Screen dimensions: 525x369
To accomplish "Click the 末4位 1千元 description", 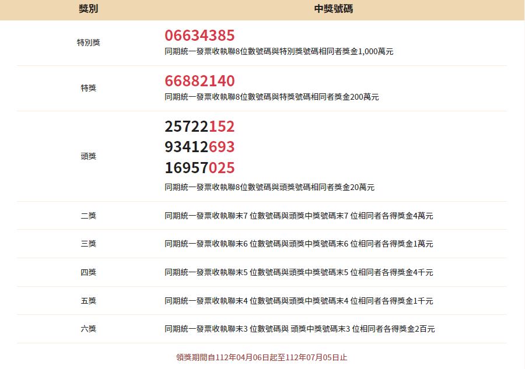I will [299, 301].
